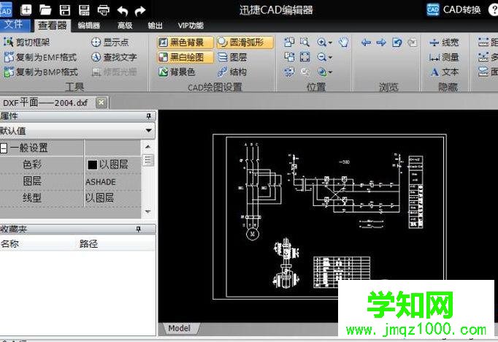This screenshot has width=498, height=342.
Task: Switch to the VIP功能 tab
Action: click(191, 26)
